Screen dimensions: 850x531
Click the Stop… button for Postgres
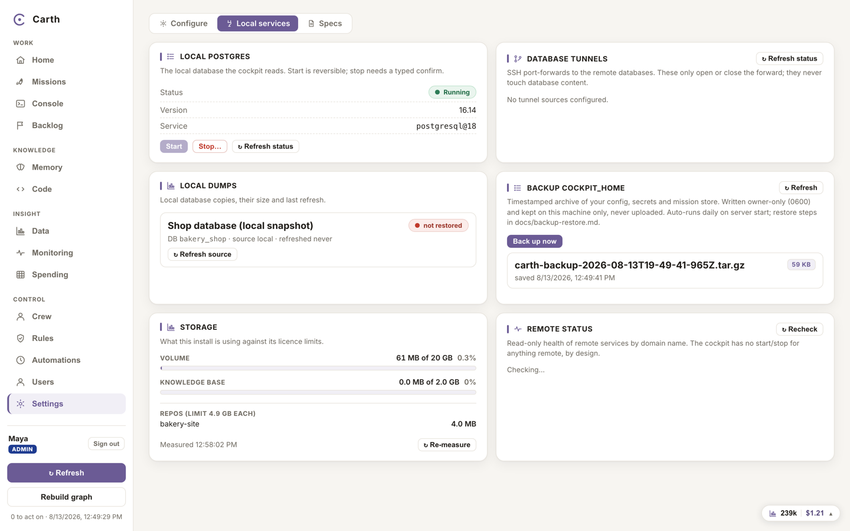coord(210,146)
